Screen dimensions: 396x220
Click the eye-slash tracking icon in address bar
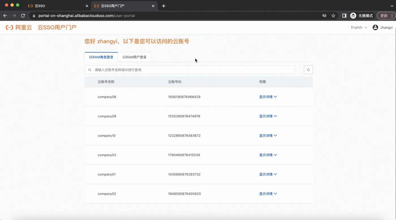coord(324,16)
